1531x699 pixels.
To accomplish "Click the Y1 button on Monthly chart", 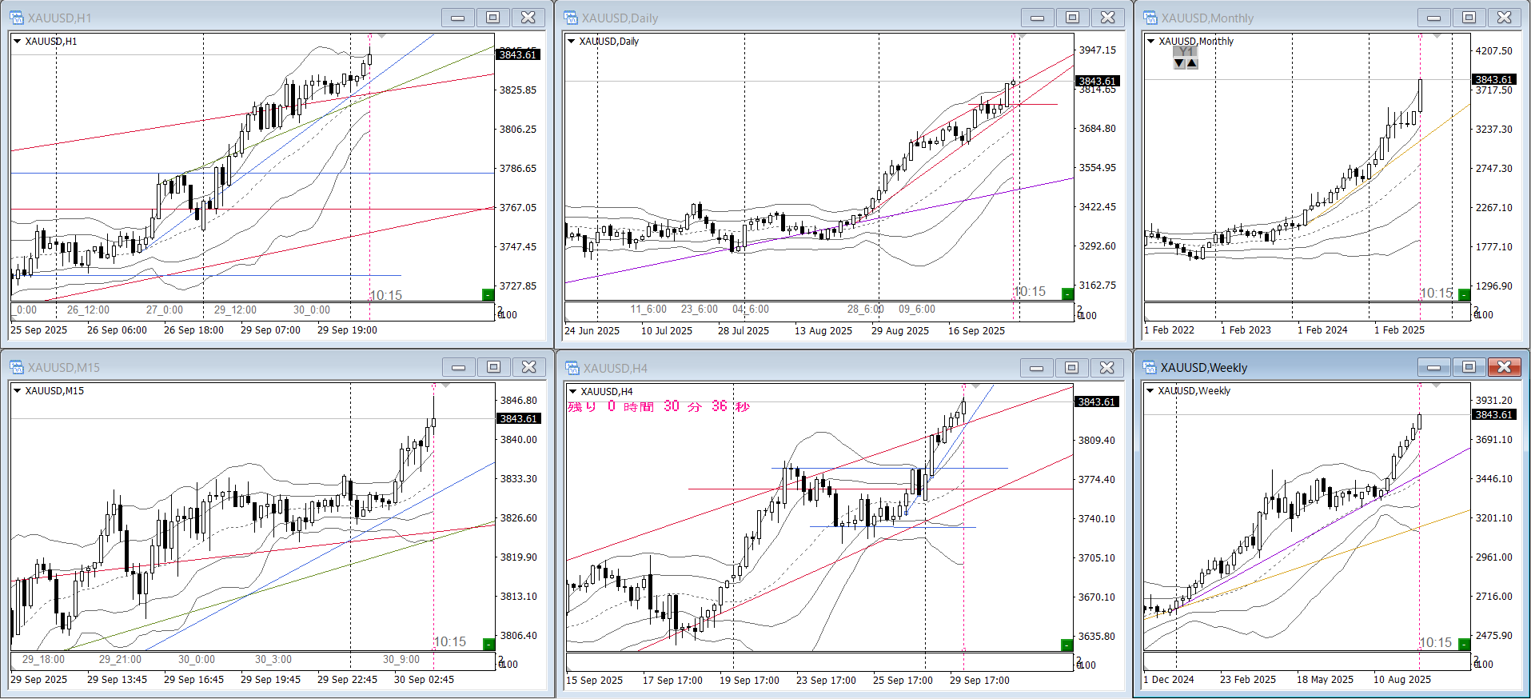I will tap(1186, 52).
